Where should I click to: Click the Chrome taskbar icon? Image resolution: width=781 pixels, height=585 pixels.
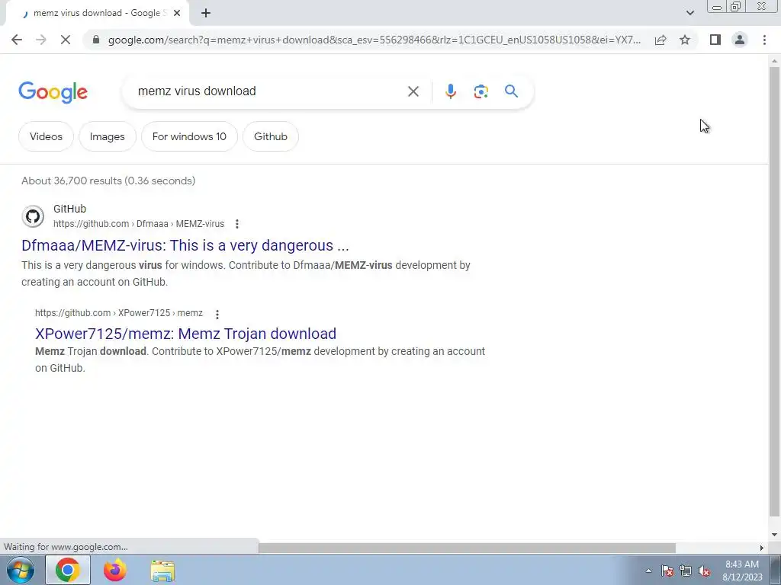[x=68, y=570]
